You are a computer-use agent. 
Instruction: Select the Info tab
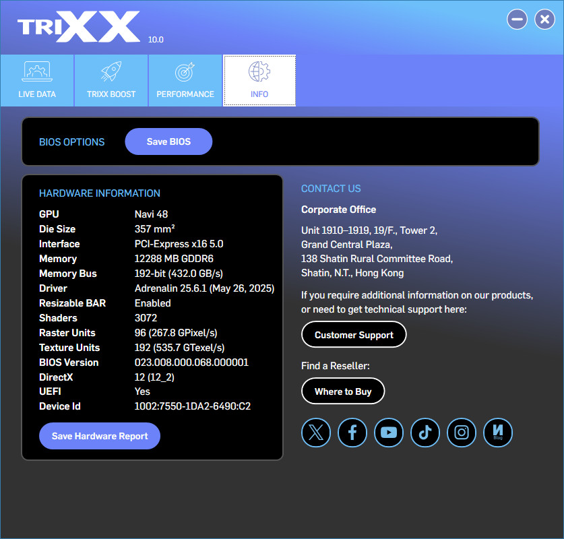259,81
